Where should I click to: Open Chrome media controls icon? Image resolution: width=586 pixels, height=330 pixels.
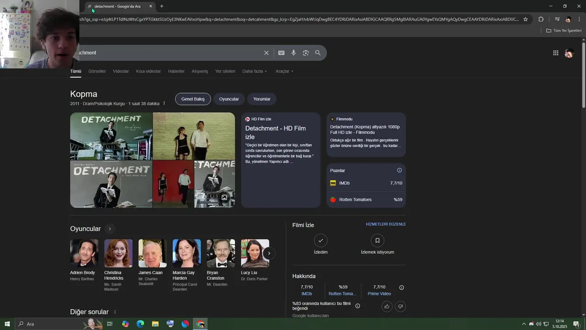557,19
